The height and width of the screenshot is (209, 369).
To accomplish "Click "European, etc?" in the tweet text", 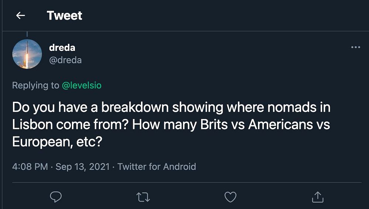I will (57, 142).
